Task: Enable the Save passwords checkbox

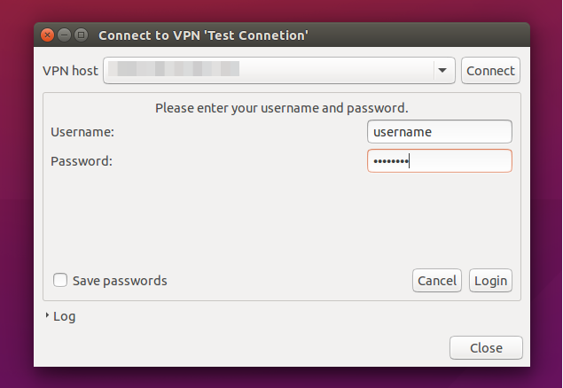Action: click(x=60, y=280)
